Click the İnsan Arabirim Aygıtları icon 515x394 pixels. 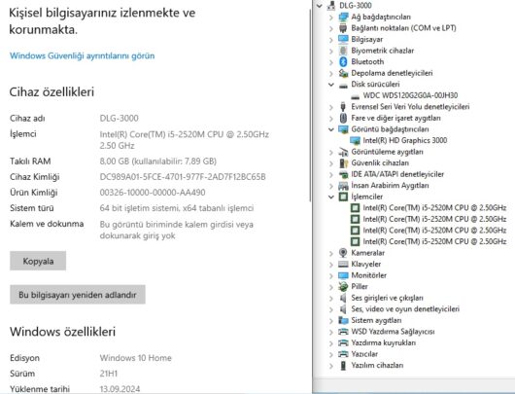343,186
